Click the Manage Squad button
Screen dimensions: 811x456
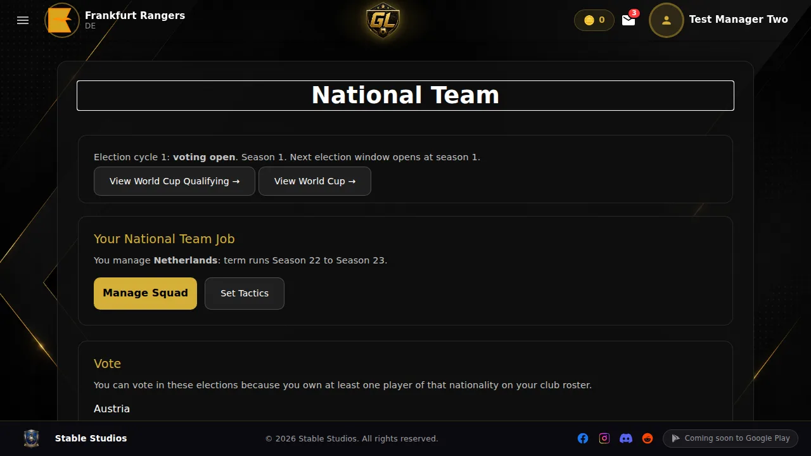click(x=145, y=293)
